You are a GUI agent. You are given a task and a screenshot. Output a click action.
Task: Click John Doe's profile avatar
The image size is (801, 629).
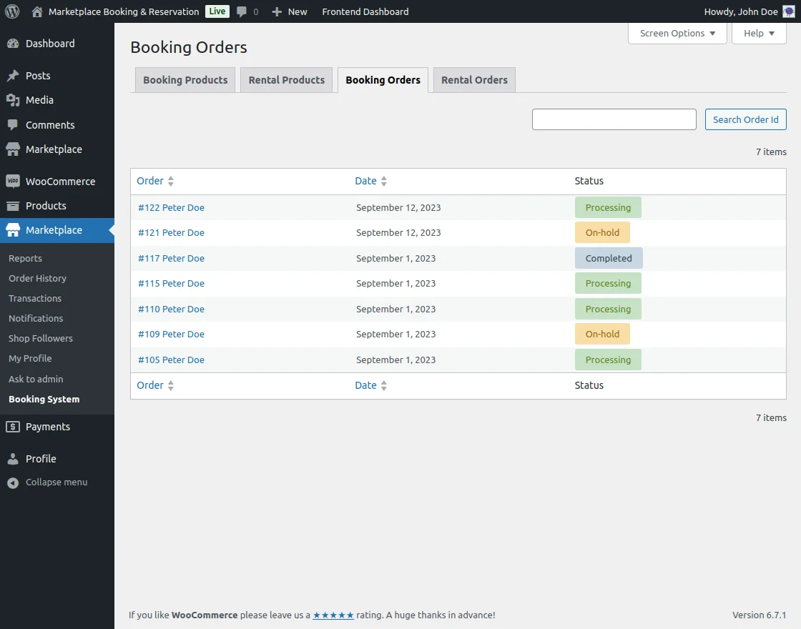click(x=790, y=11)
